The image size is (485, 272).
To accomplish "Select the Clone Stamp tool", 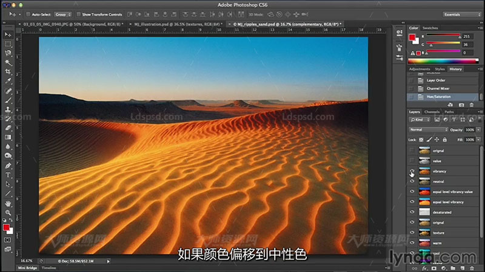I will click(x=8, y=109).
